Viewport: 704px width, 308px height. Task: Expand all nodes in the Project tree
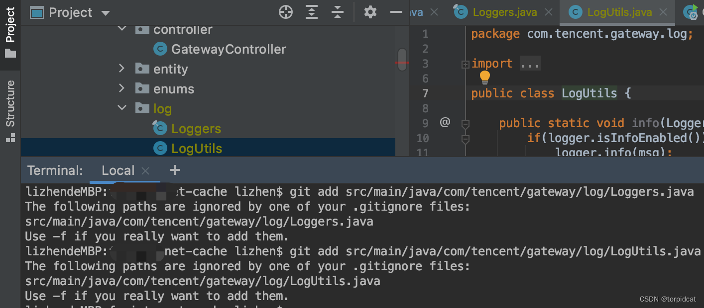[x=312, y=11]
